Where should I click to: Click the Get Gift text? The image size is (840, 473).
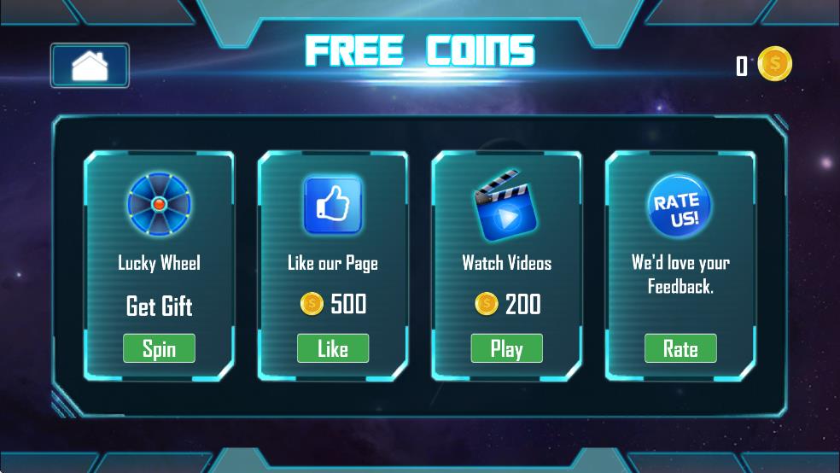159,306
